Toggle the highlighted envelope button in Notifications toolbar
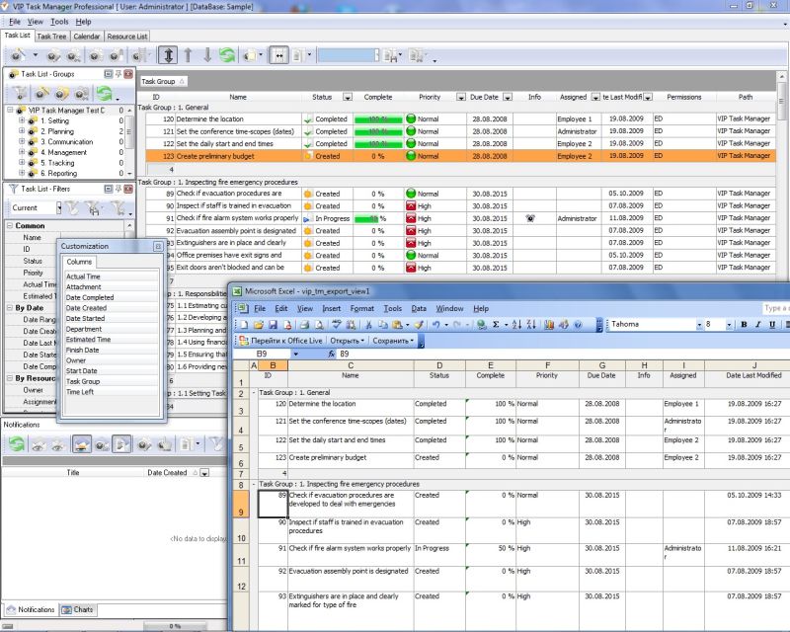Image resolution: width=790 pixels, height=632 pixels. click(82, 444)
